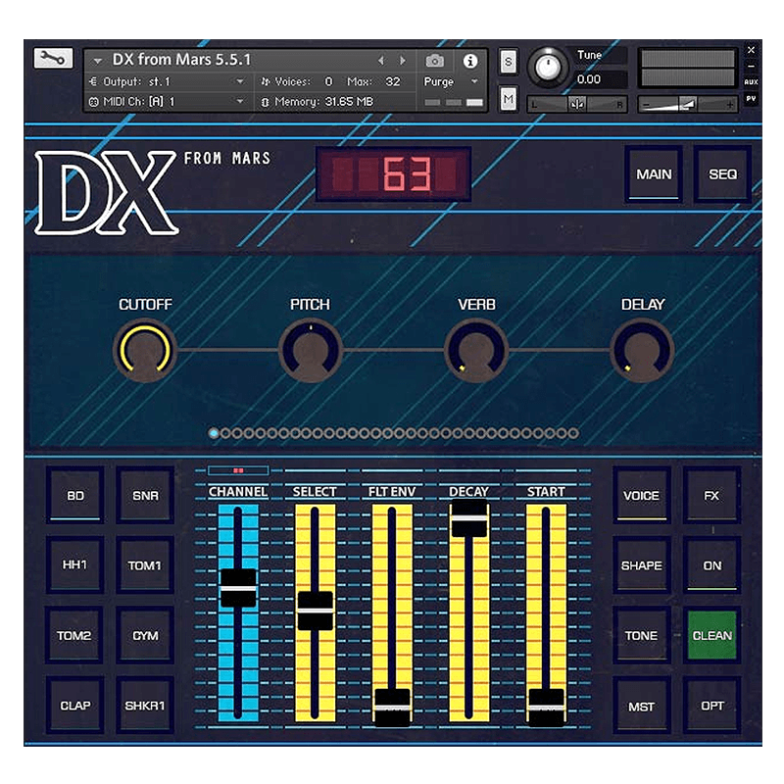Viewport: 784px width, 784px height.
Task: Switch to the SEQ tab
Action: (722, 174)
